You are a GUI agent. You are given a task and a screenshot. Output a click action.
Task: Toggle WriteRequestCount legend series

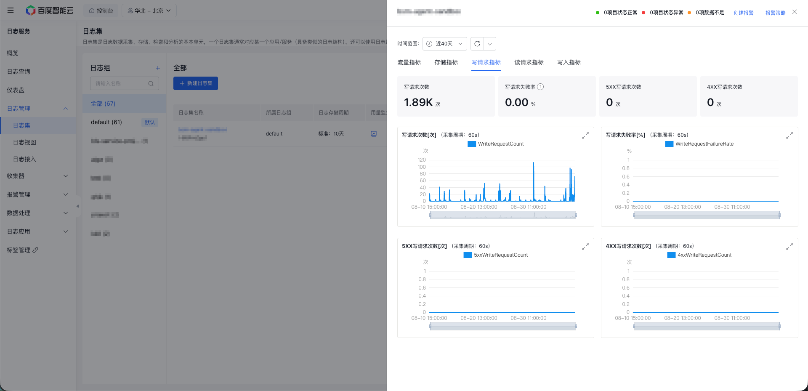click(x=496, y=144)
